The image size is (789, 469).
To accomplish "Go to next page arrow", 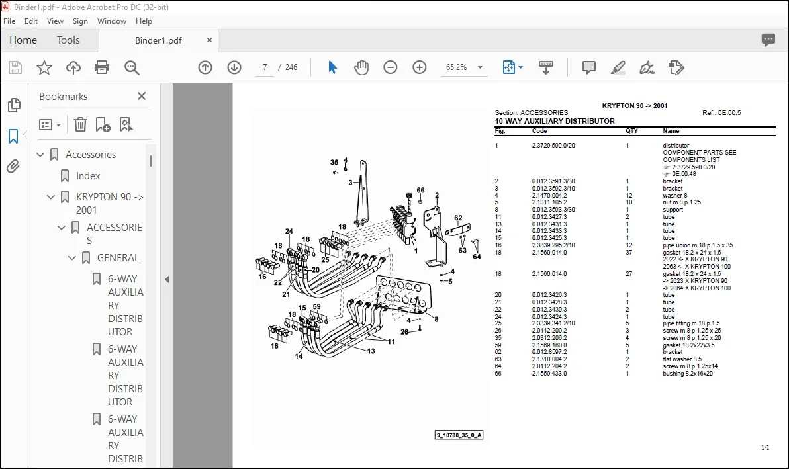I will coord(234,67).
